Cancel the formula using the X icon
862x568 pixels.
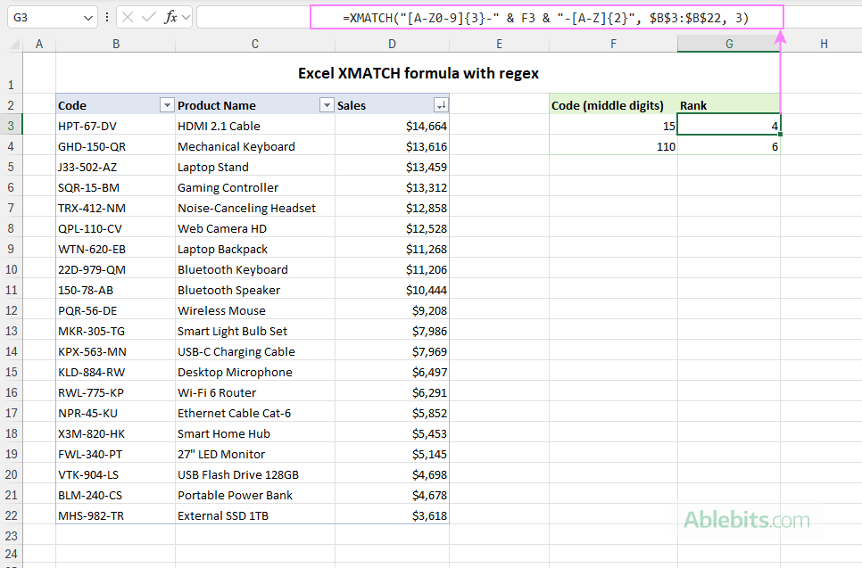coord(128,16)
